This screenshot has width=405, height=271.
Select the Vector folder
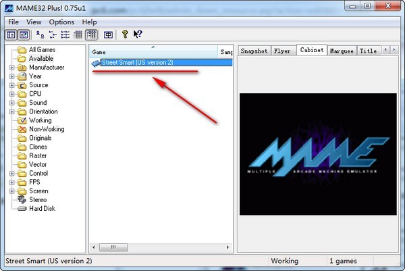point(38,164)
